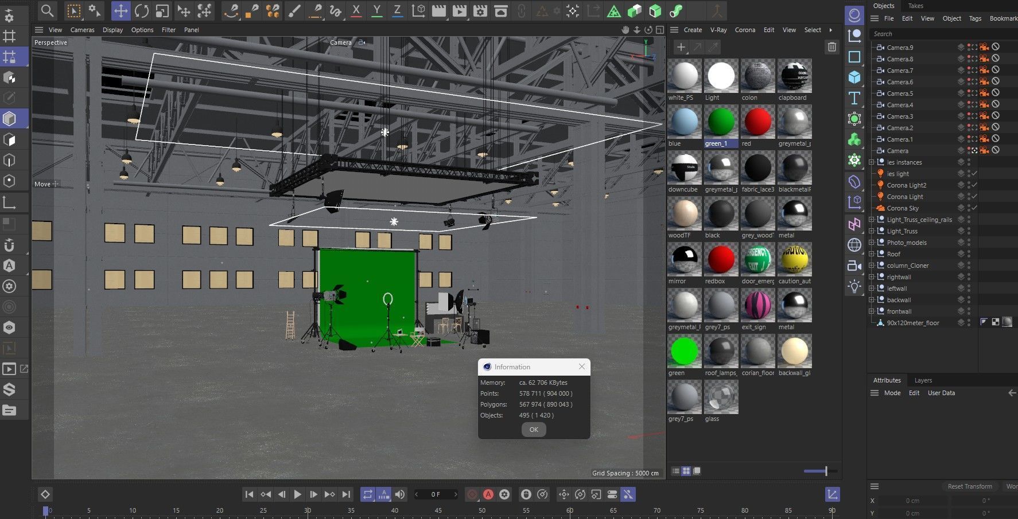Toggle sound playback speaker icon

pyautogui.click(x=400, y=494)
